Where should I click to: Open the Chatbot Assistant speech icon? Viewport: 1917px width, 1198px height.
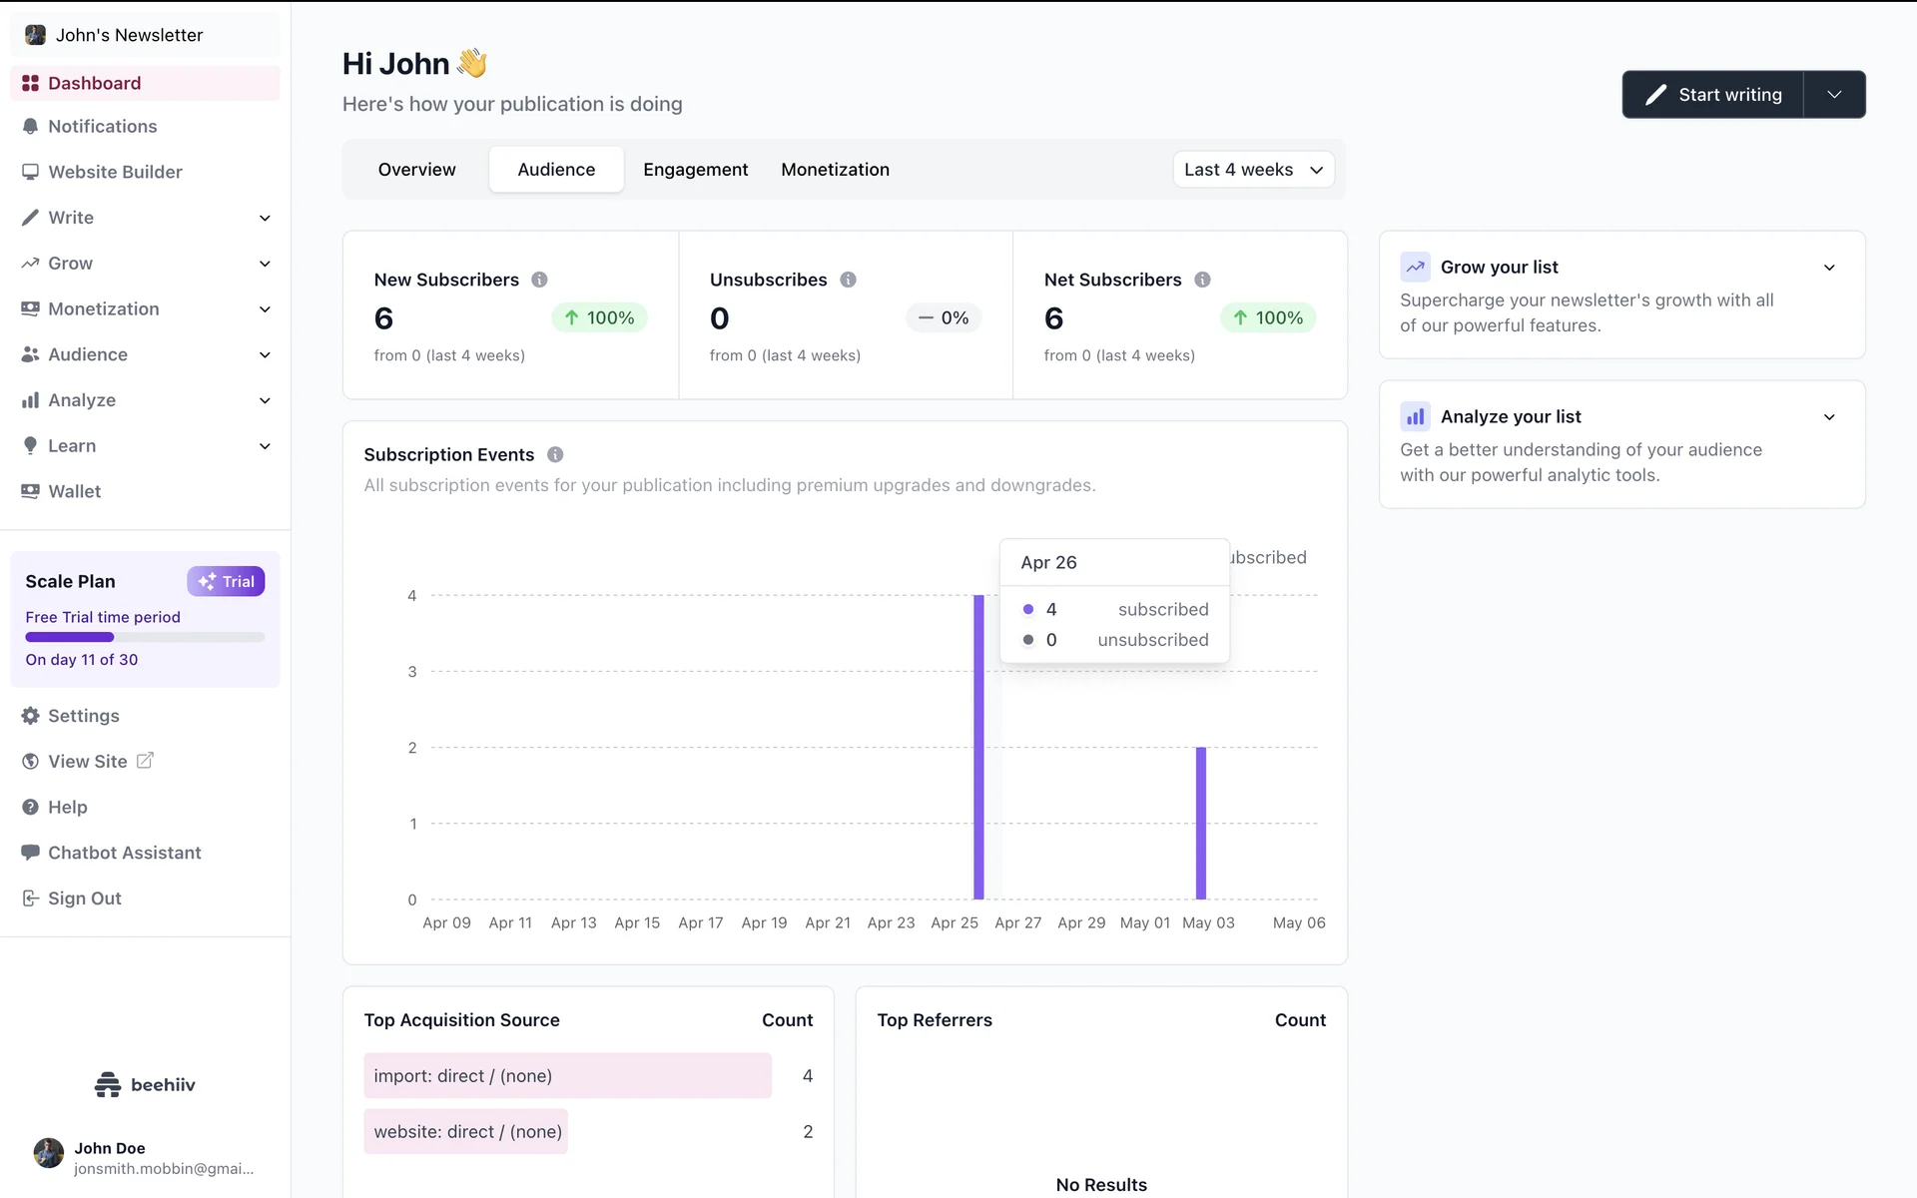(x=30, y=853)
